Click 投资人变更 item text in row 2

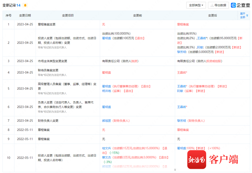point(67,41)
